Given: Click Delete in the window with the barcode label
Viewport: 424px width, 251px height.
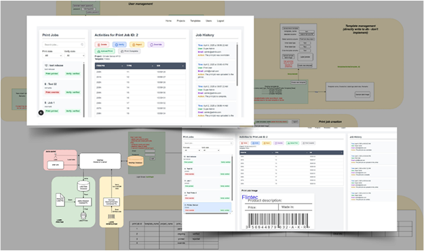Looking at the screenshot, I should pos(244,143).
